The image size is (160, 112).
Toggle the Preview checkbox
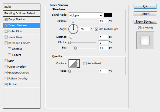coord(139,28)
